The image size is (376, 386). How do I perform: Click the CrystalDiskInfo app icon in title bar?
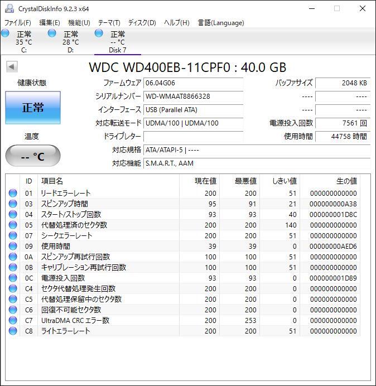[9, 8]
